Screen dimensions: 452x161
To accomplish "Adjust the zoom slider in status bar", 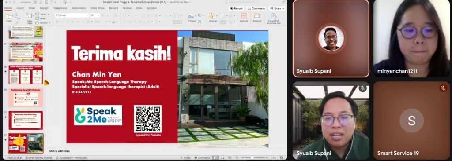I will [252, 157].
